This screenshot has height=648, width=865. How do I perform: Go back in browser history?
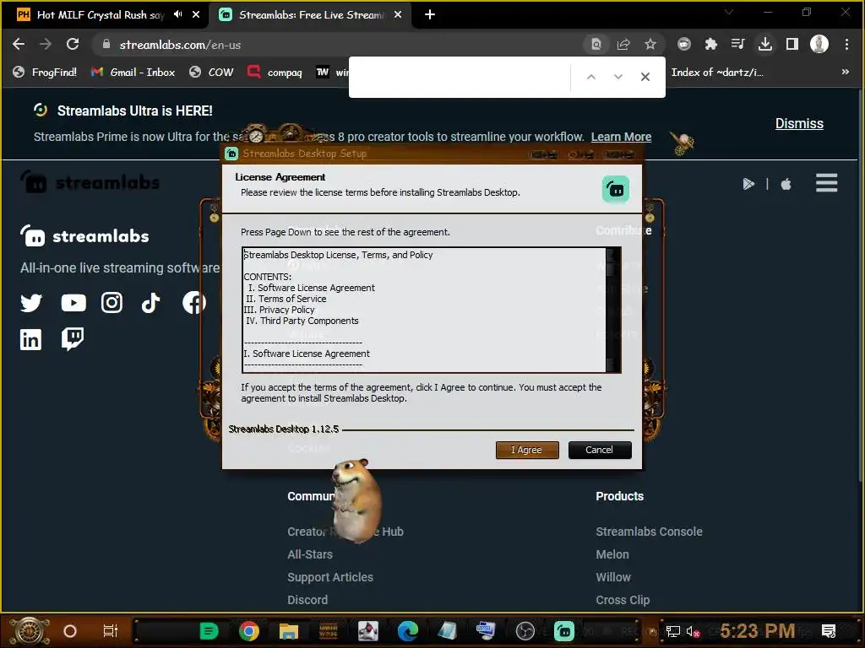(19, 44)
